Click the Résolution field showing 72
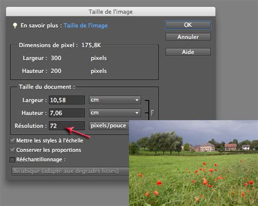 (67, 126)
